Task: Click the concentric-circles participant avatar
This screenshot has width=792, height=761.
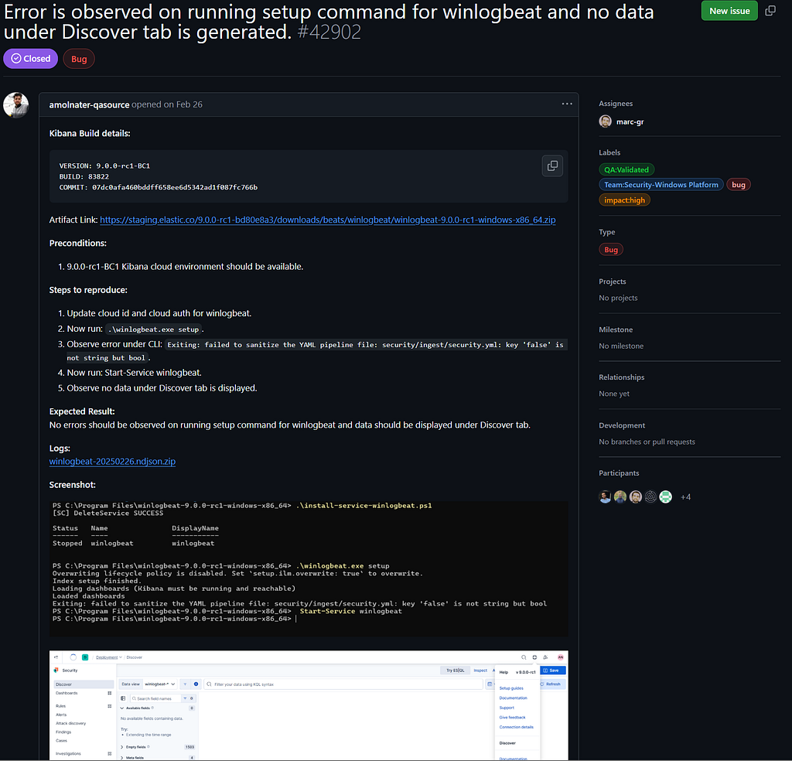Action: 650,497
